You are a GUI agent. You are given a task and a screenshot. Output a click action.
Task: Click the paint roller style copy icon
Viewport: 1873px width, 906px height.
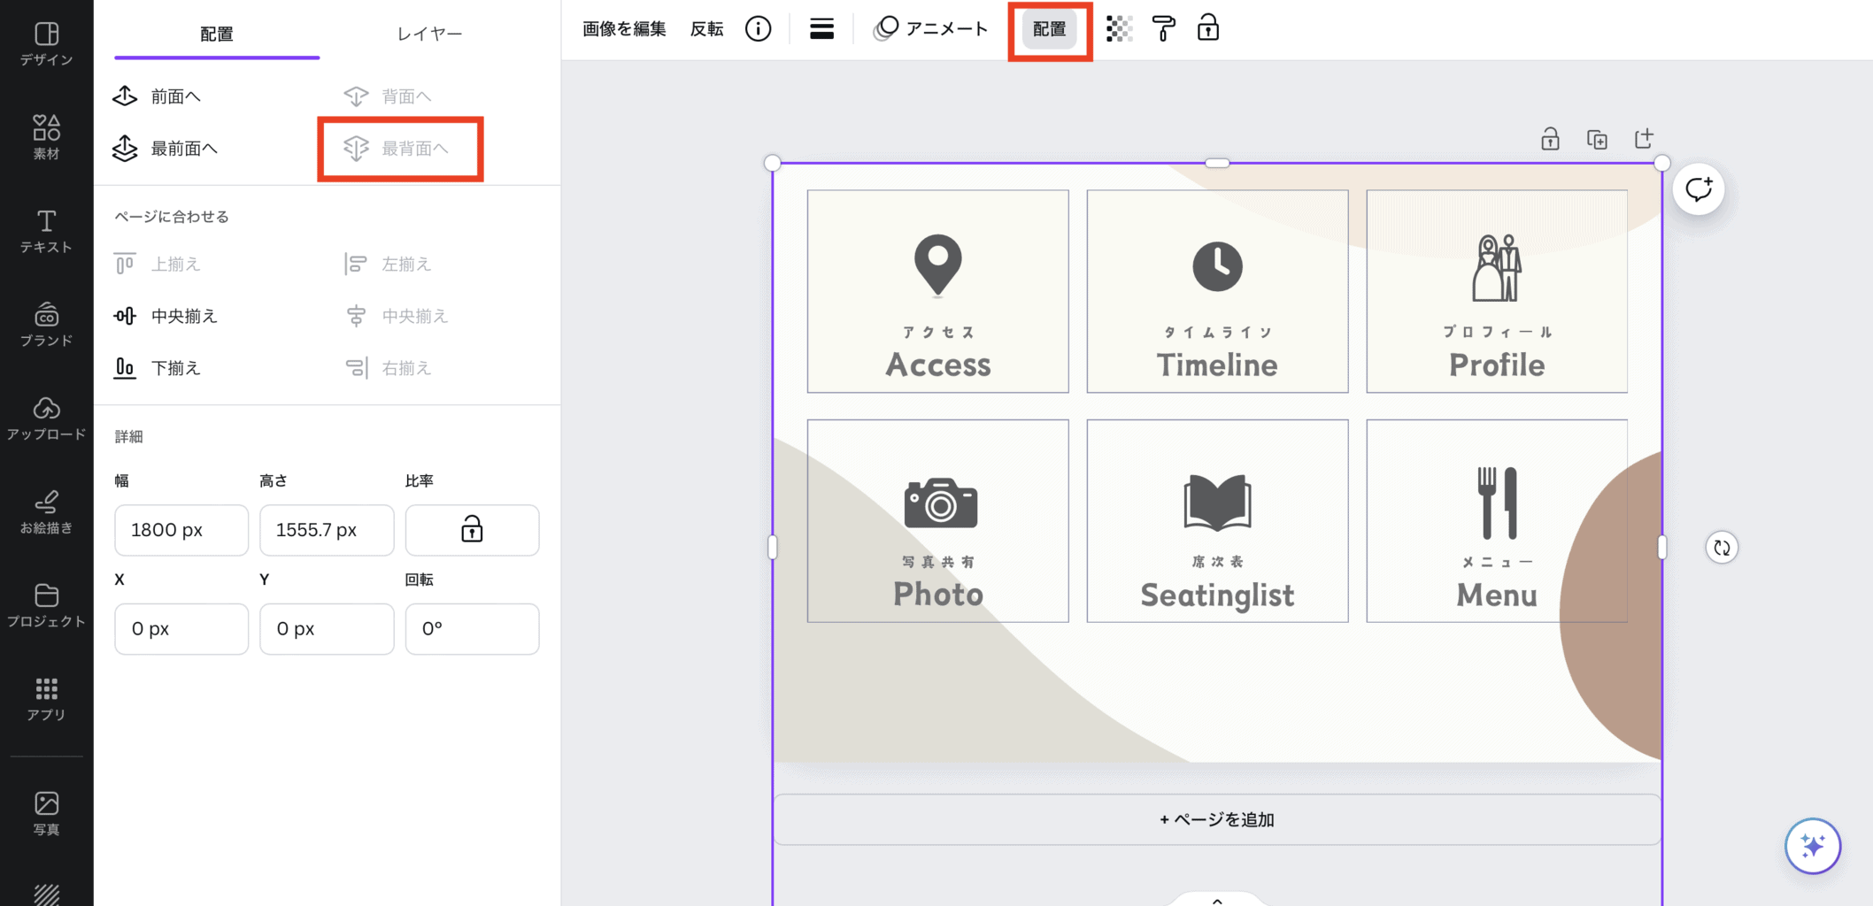(1163, 29)
